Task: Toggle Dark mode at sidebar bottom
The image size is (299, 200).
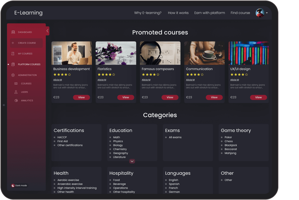Action: point(19,186)
